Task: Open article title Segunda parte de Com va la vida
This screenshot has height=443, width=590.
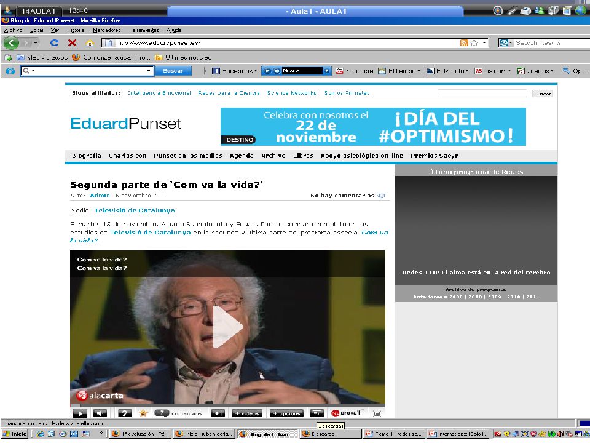Action: point(167,185)
